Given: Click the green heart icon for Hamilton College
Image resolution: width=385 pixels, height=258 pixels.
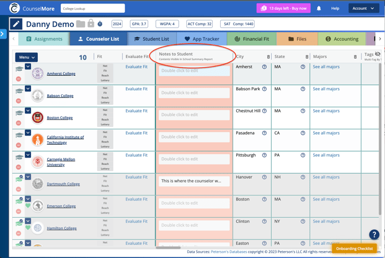Looking at the screenshot, I should pos(28,228).
